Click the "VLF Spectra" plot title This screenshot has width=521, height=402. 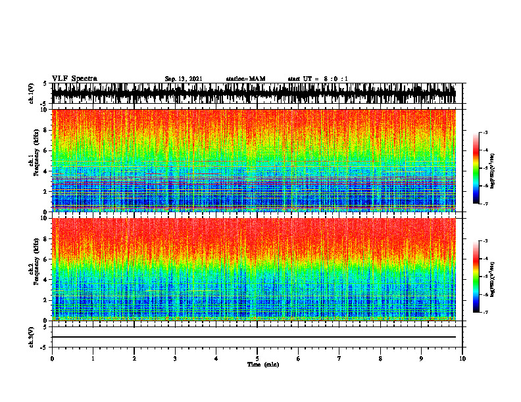74,79
